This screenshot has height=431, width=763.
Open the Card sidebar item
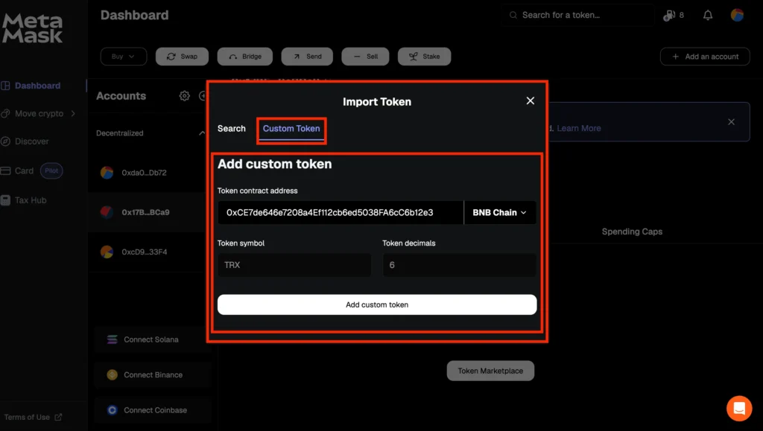coord(24,170)
